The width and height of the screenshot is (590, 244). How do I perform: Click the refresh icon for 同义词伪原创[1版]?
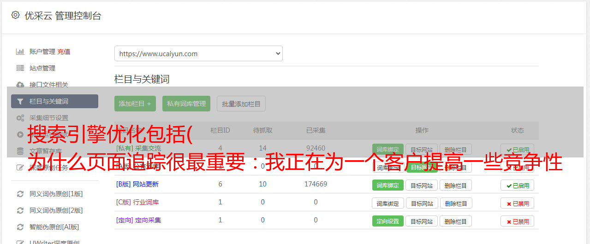[x=20, y=194]
